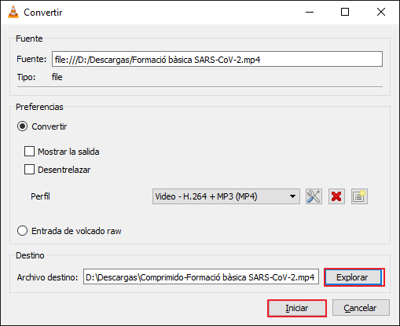400x326 pixels.
Task: Start the conversion with Iniciar
Action: tap(297, 308)
